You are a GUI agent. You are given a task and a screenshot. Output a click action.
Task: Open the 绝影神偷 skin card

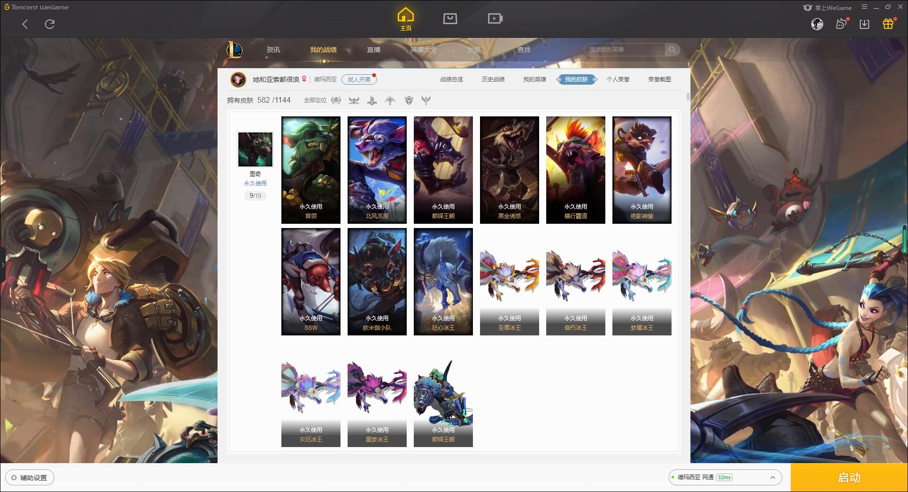[642, 170]
